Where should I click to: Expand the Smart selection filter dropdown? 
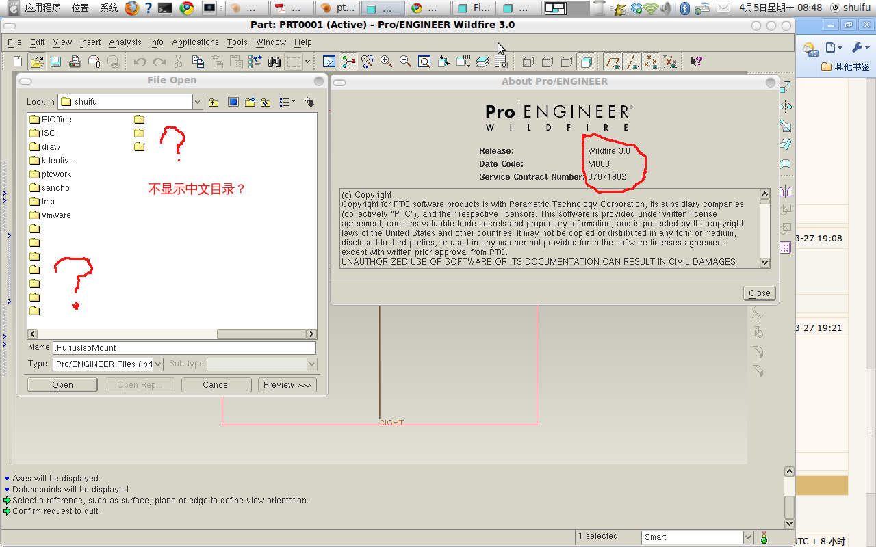(x=748, y=537)
